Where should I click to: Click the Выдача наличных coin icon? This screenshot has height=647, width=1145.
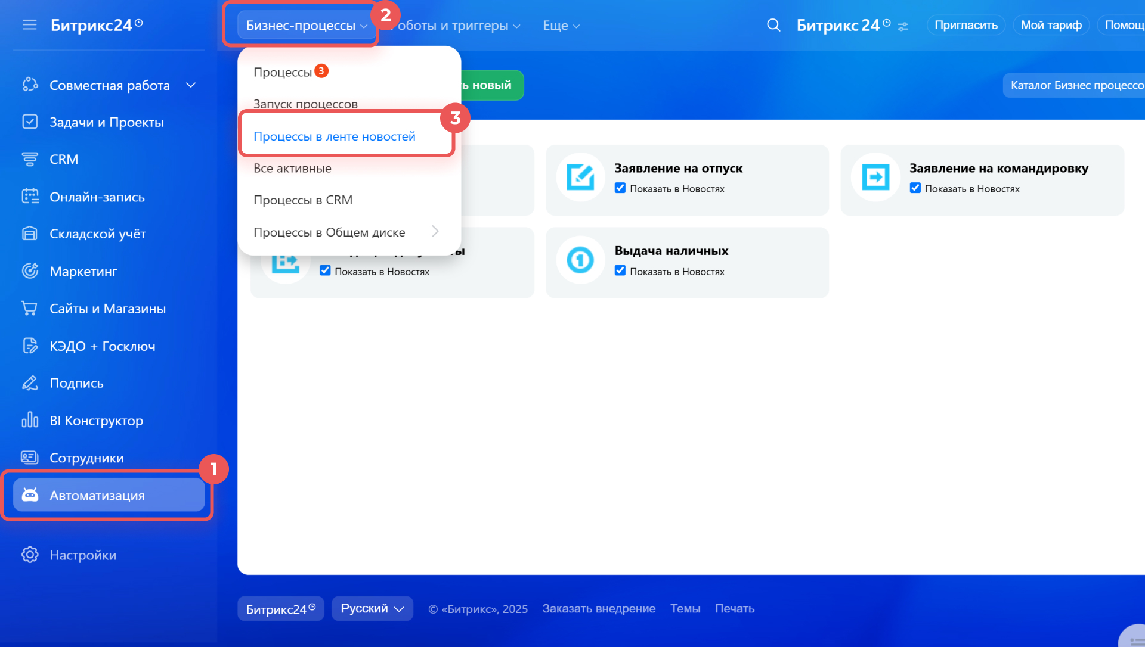(580, 260)
